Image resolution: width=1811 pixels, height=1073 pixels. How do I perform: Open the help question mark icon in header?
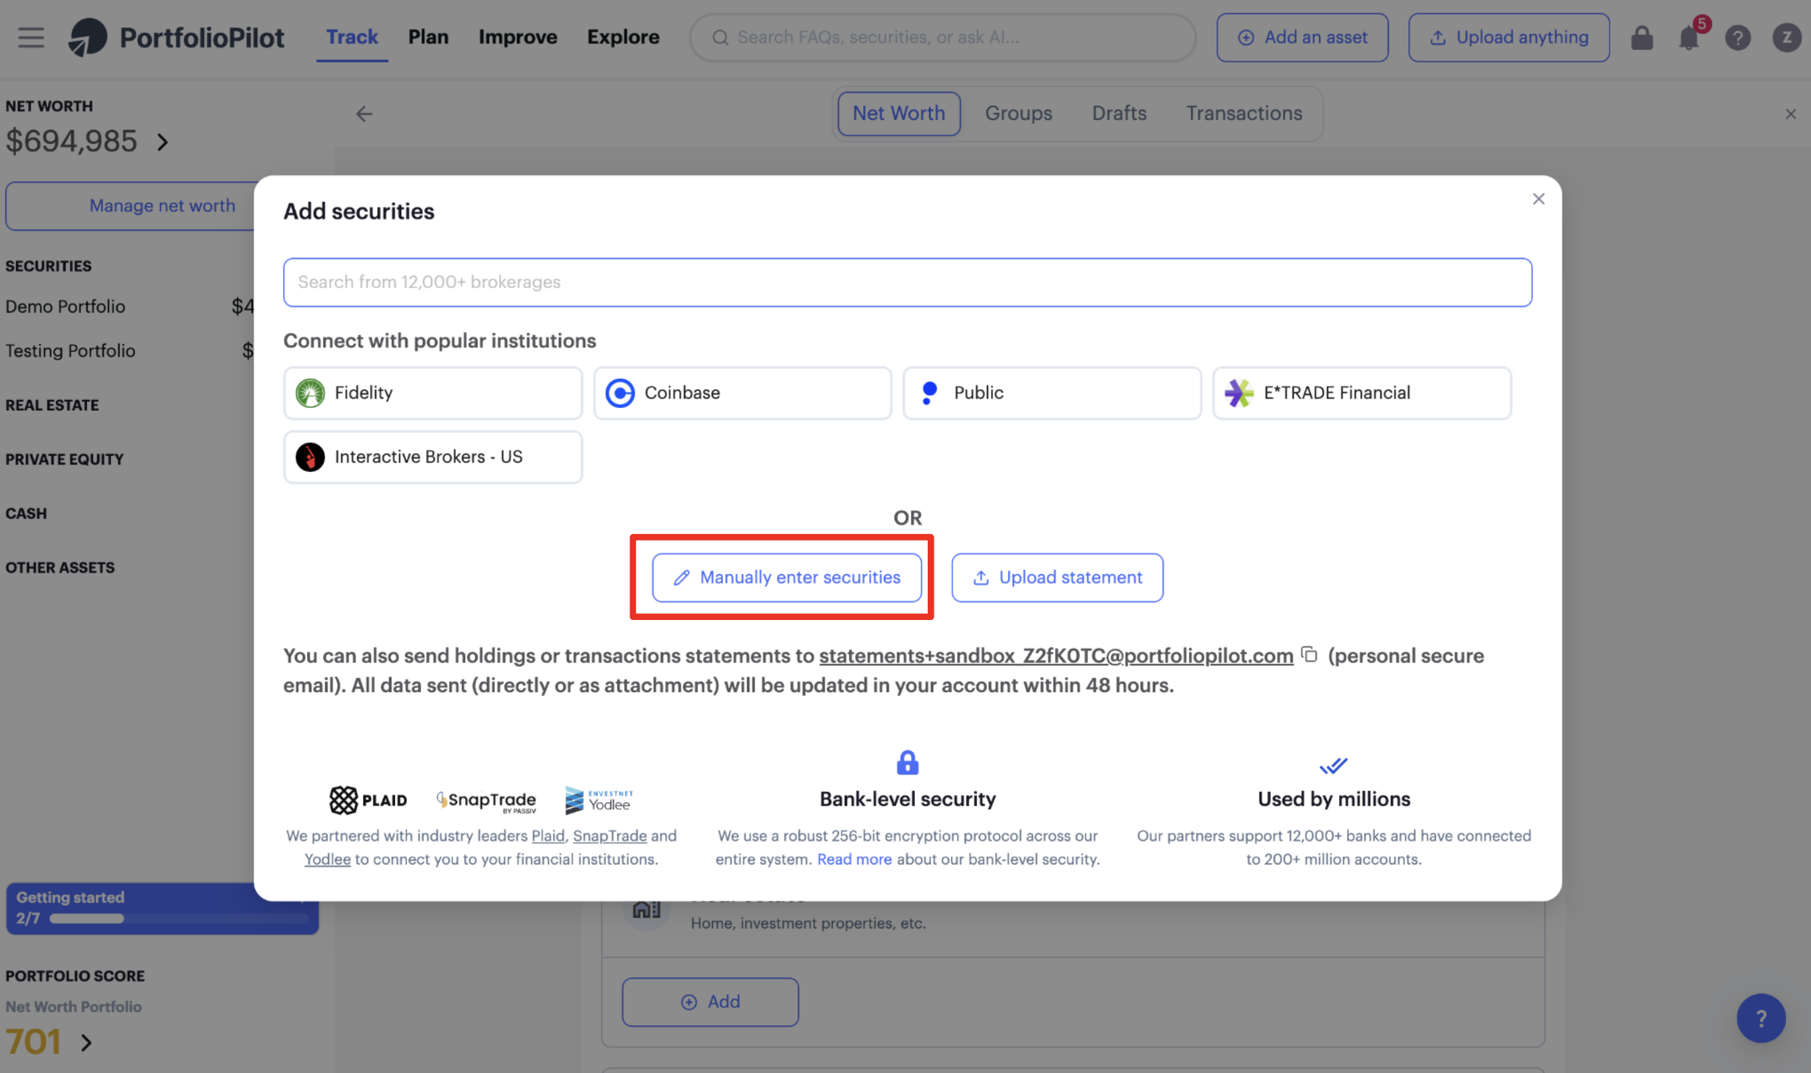(1737, 38)
